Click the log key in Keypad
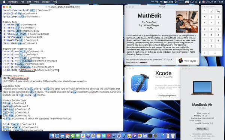 coord(218,12)
